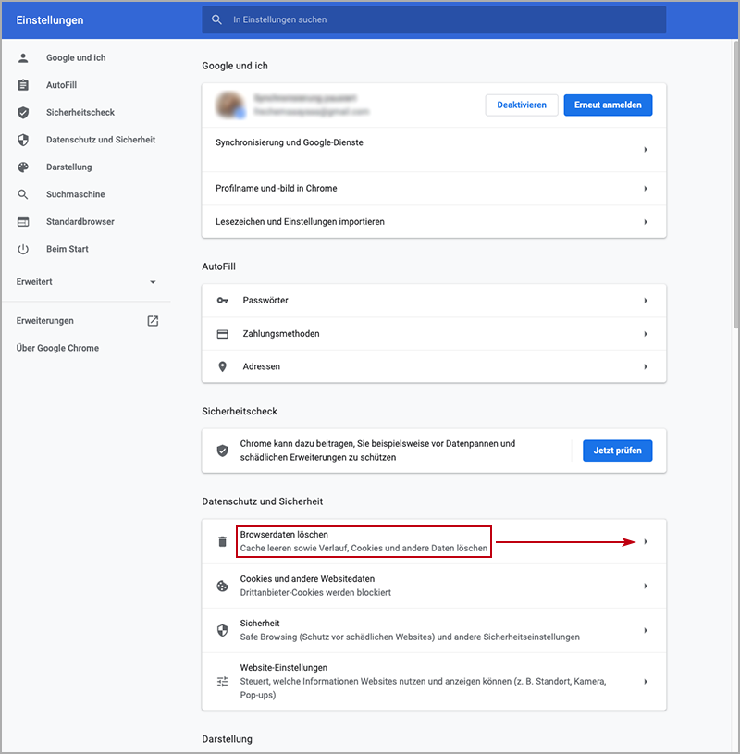Image resolution: width=740 pixels, height=754 pixels.
Task: Select Beim Start in the sidebar
Action: (x=68, y=249)
